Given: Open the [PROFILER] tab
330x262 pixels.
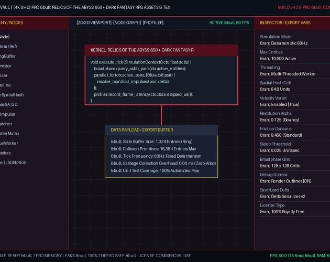Looking at the screenshot, I should point(153,23).
